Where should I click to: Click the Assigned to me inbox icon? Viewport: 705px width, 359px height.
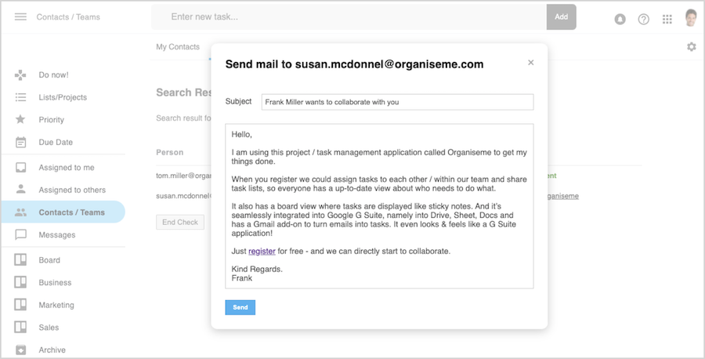(20, 168)
